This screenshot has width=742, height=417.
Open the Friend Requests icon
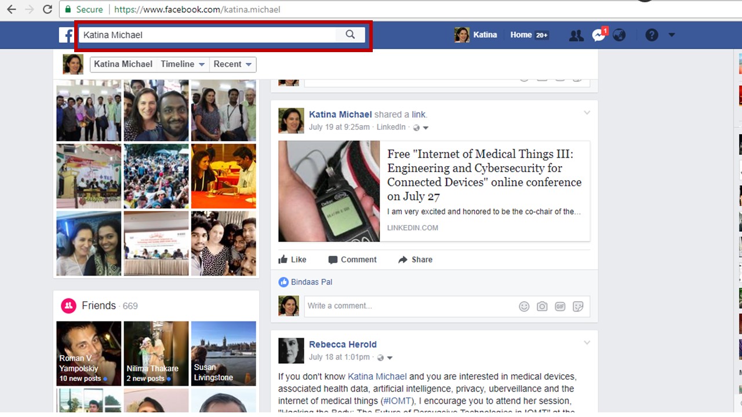pos(576,35)
